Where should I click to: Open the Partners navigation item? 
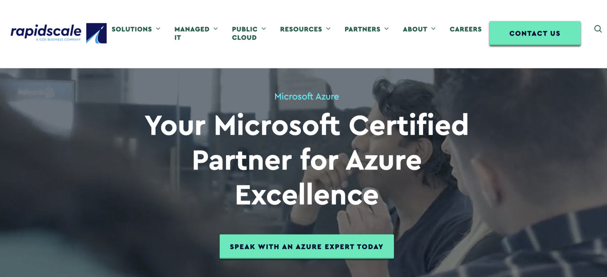[363, 29]
